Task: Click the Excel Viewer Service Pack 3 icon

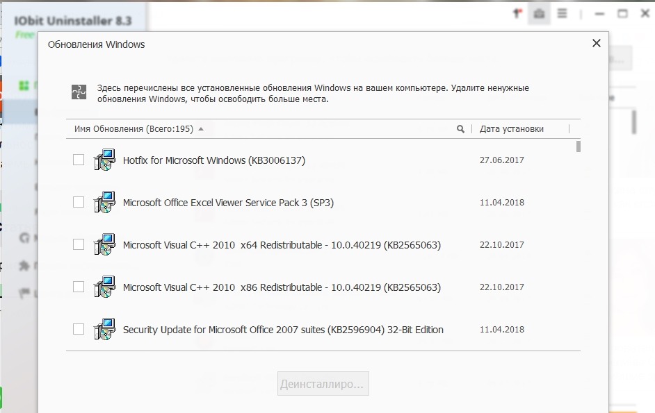Action: pyautogui.click(x=104, y=202)
